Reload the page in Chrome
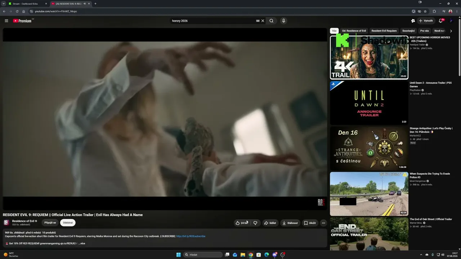 [x=17, y=11]
